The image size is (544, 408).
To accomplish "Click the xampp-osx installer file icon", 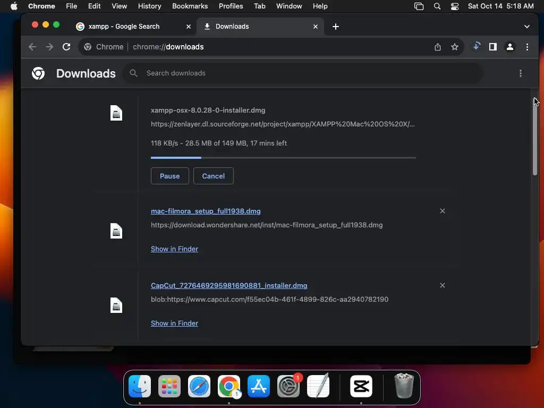I will [x=116, y=113].
